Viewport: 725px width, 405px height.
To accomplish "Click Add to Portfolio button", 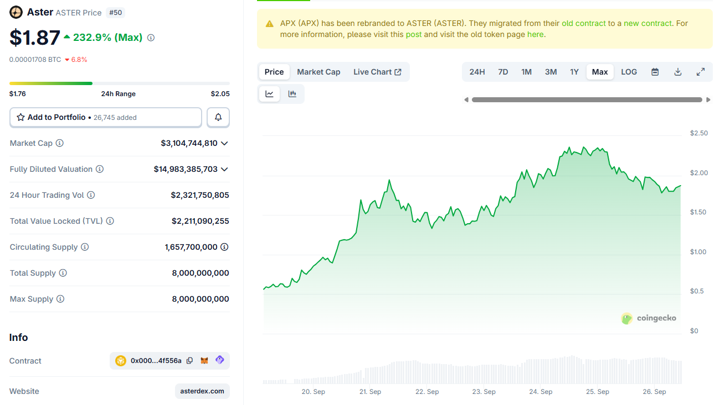I will pos(106,117).
